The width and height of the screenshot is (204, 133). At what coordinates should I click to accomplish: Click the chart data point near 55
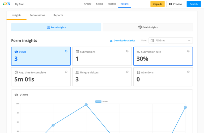(53, 125)
